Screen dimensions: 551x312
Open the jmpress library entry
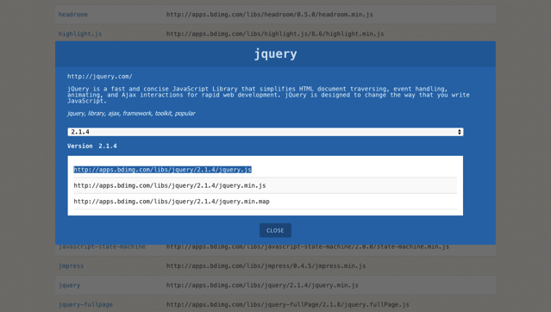(x=71, y=266)
